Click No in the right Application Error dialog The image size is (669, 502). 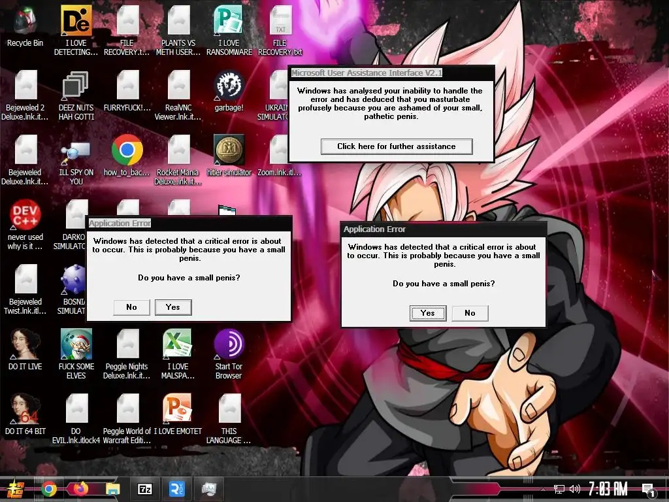point(470,313)
